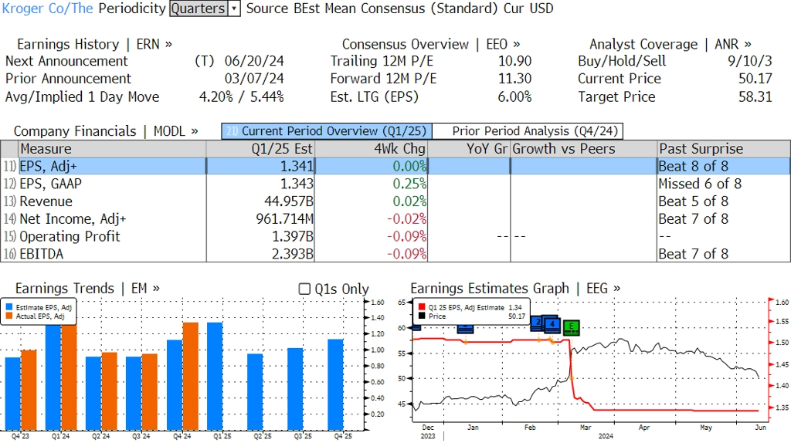Click Forward 12M P/E value 11.30
The height and width of the screenshot is (443, 791).
pos(515,79)
